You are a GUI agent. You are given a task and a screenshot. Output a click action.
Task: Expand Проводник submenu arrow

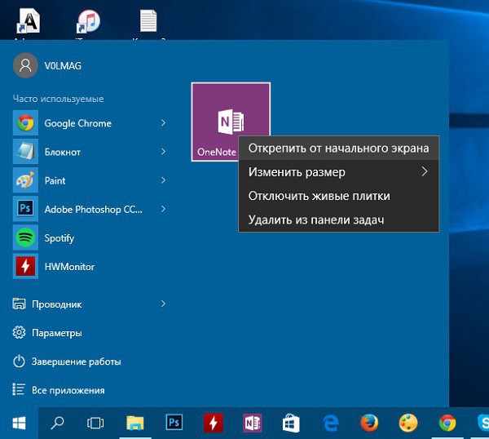(163, 304)
